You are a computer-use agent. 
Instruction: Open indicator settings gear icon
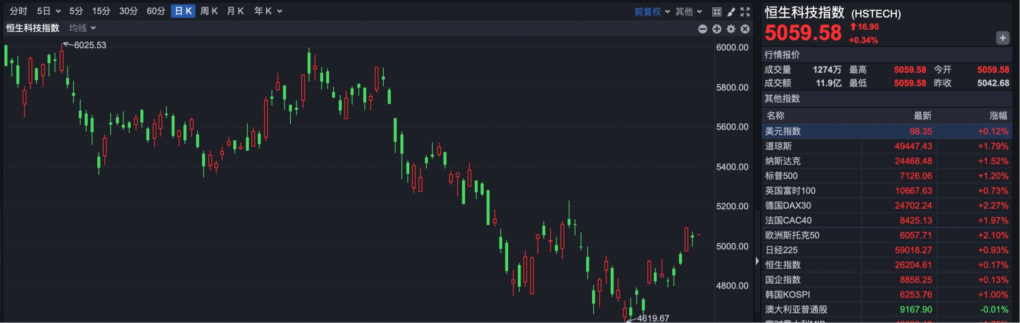point(731,29)
